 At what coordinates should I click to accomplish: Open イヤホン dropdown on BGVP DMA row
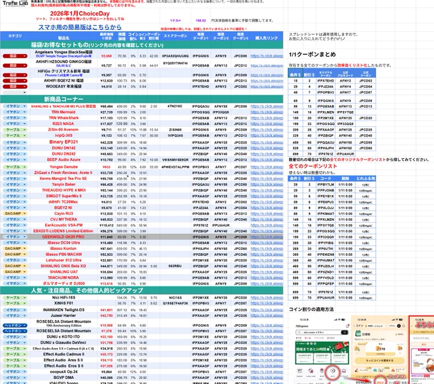point(15,378)
